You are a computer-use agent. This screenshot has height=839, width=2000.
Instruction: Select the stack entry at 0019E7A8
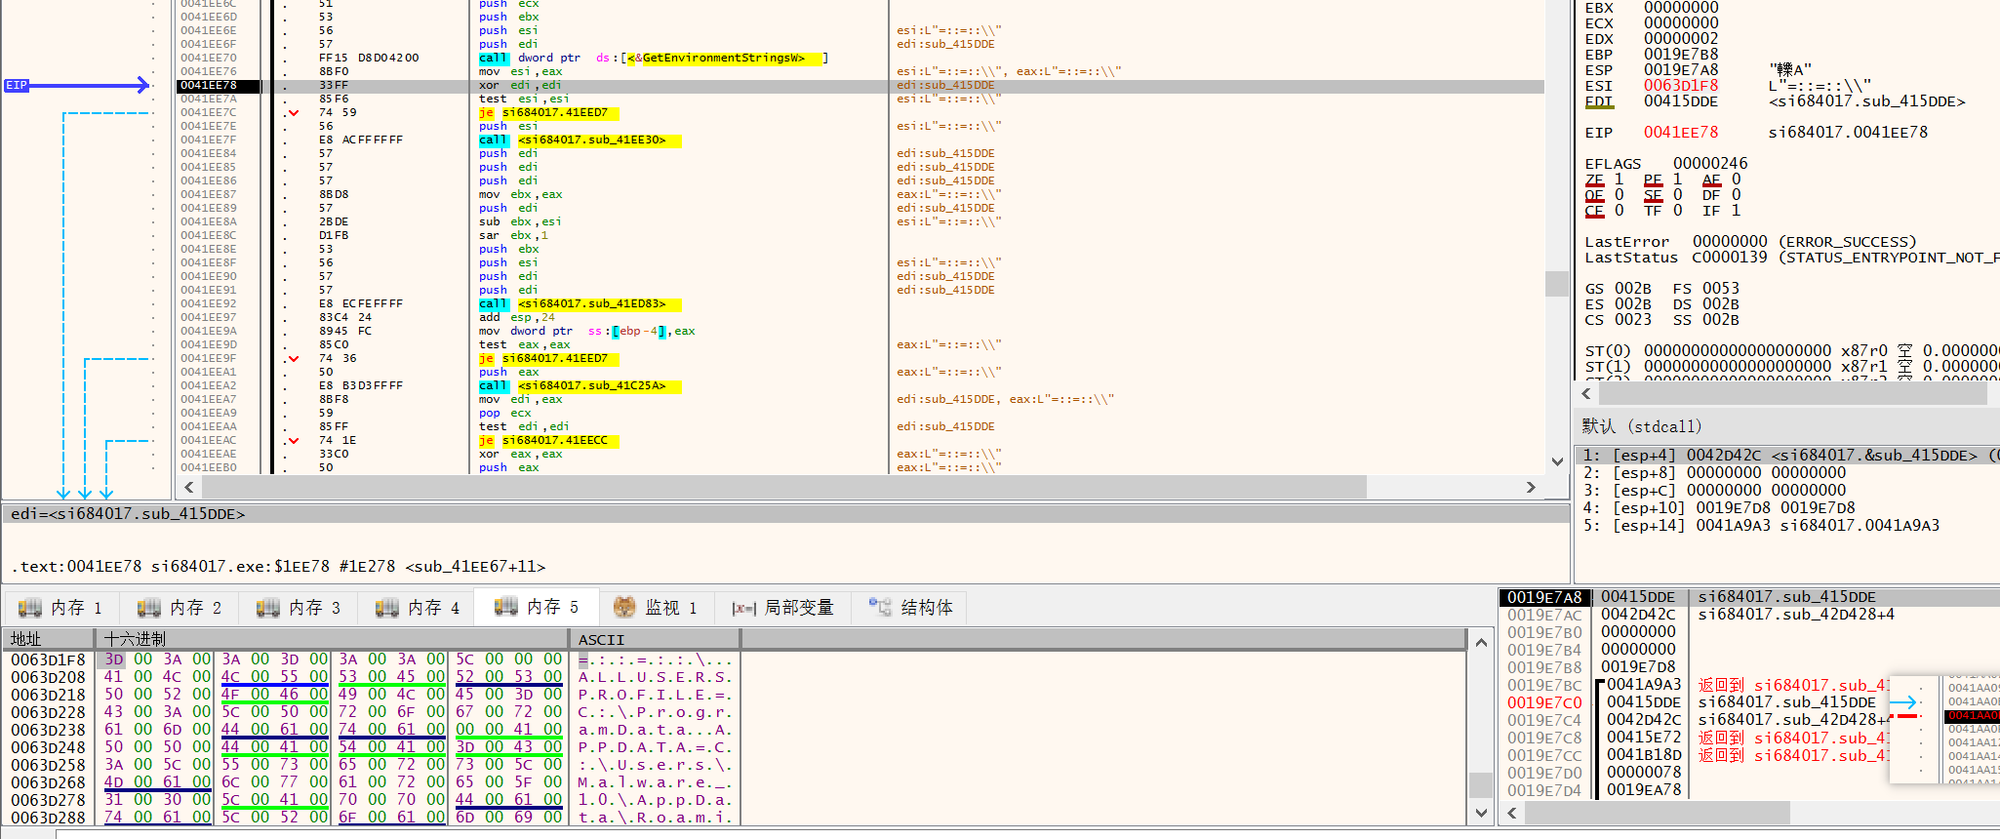(1748, 597)
